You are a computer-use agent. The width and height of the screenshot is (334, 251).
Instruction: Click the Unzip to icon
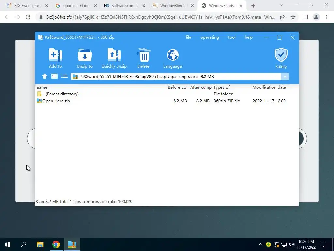(84, 55)
